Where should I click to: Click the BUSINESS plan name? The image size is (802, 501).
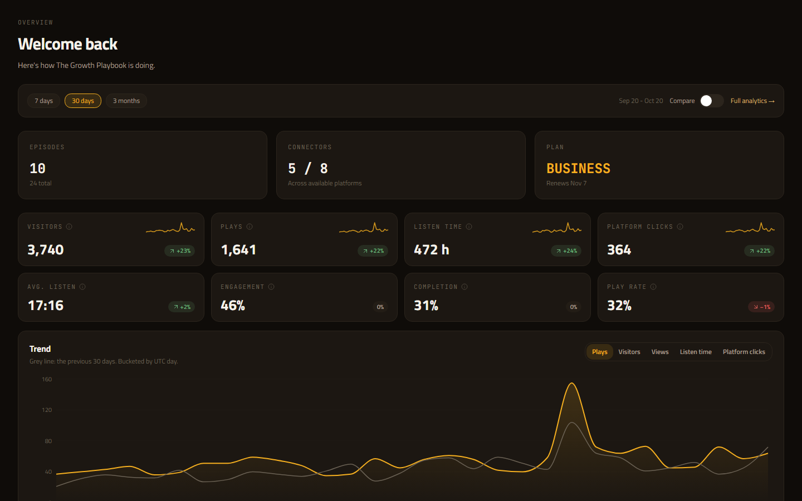pyautogui.click(x=578, y=169)
